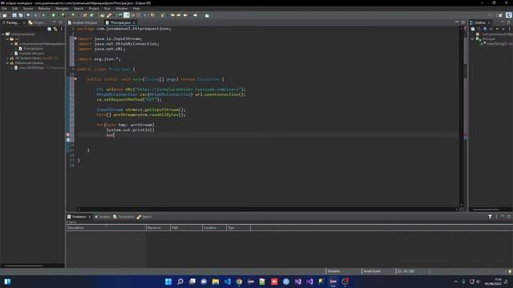
Task: Click the New file toolbar icon
Action: (5, 15)
